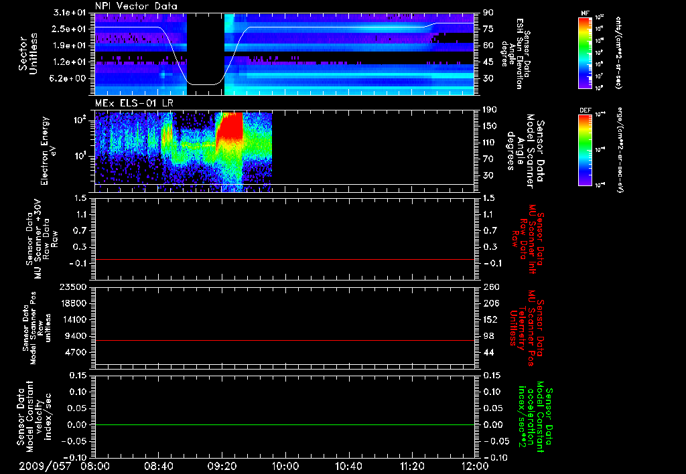
Task: Click the "NF" color bar title
Action: [586, 13]
